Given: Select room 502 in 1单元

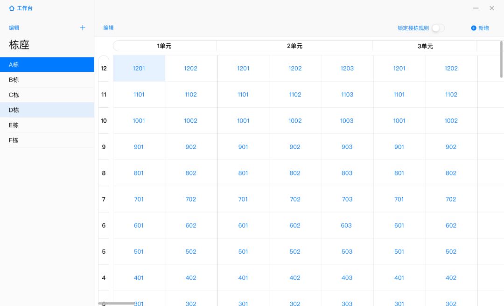Looking at the screenshot, I should click(x=190, y=252).
